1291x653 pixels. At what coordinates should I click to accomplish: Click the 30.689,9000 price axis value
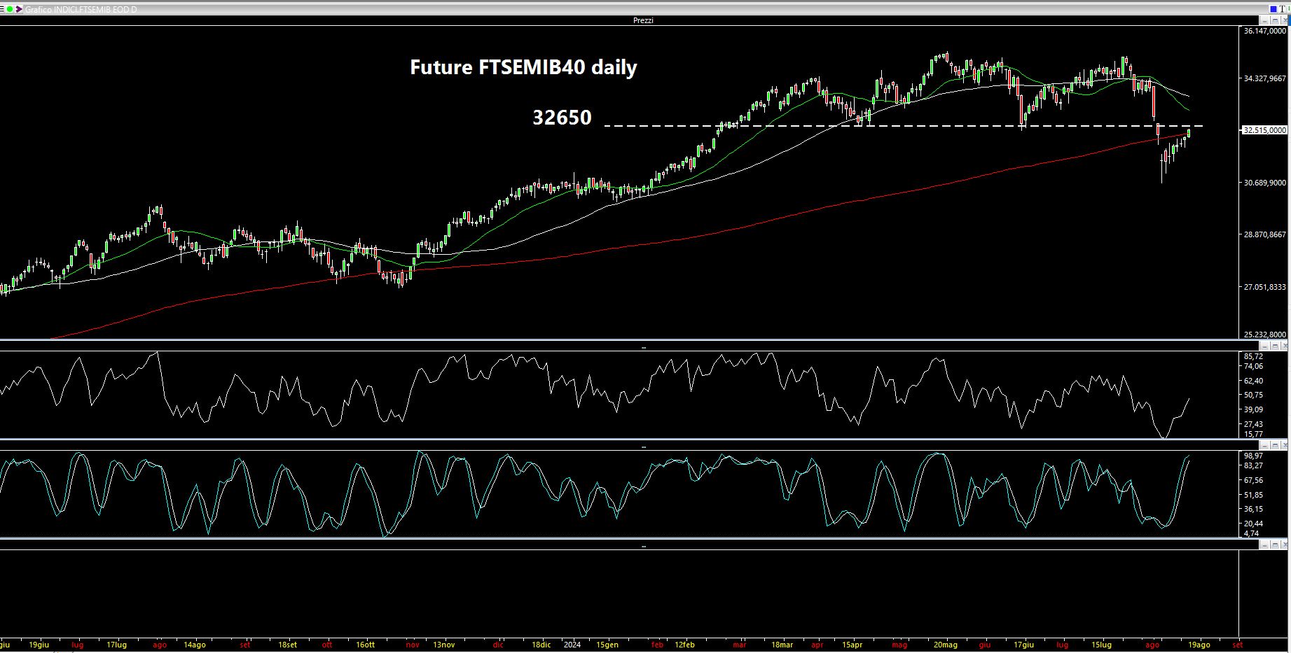coord(1265,183)
